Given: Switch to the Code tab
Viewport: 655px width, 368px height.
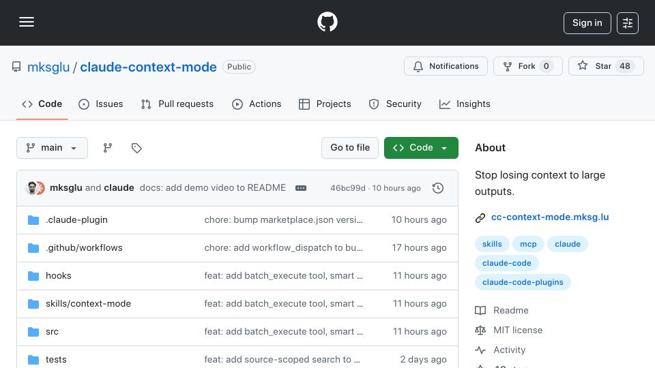Looking at the screenshot, I should pos(42,104).
